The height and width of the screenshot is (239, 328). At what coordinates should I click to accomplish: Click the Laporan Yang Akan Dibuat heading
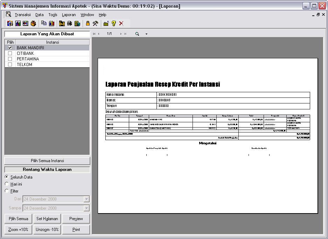click(x=47, y=34)
